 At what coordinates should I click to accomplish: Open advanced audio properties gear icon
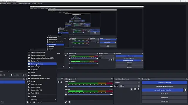click(x=66, y=102)
